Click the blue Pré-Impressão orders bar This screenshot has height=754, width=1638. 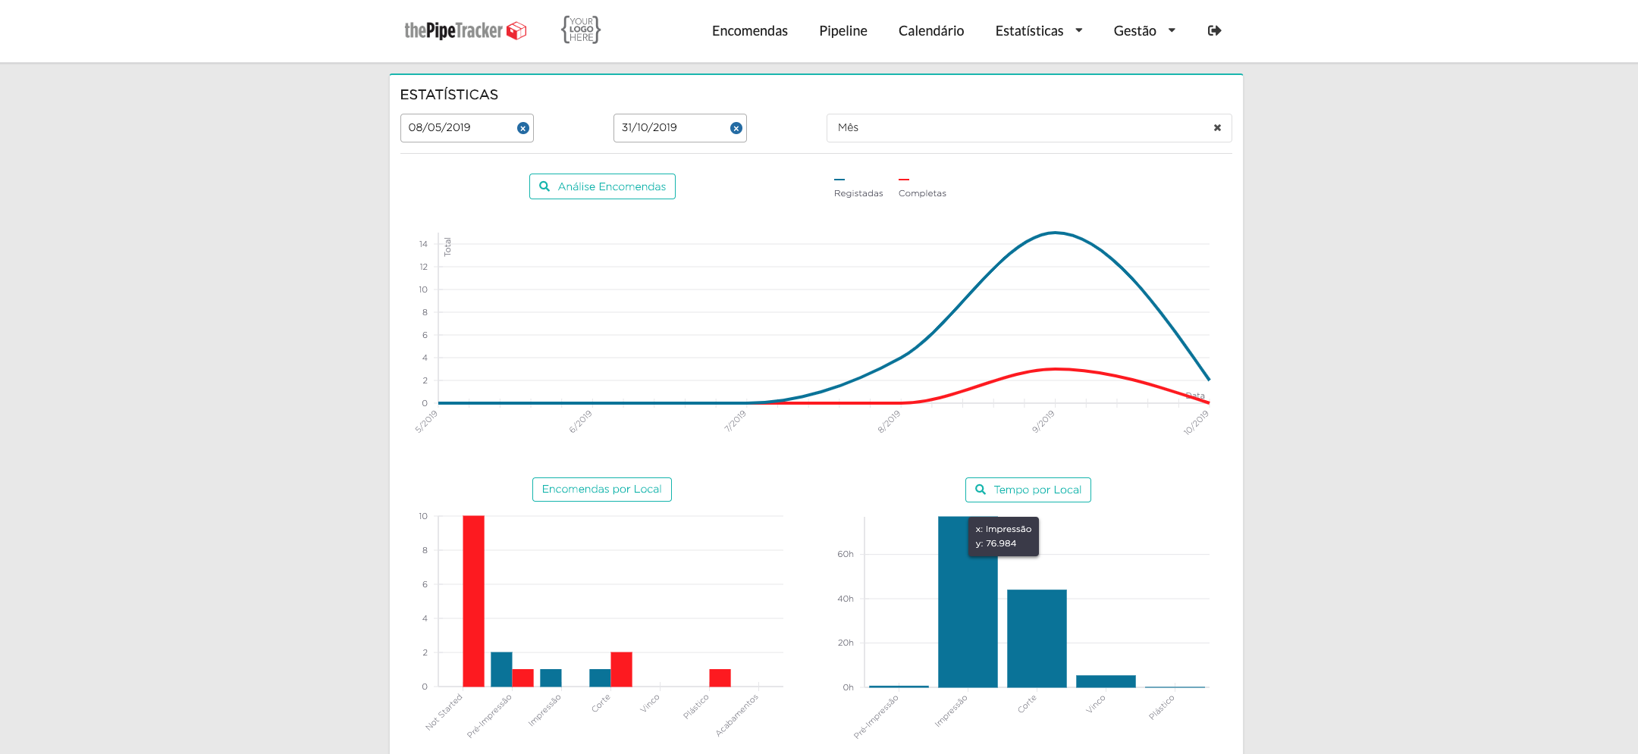(501, 669)
